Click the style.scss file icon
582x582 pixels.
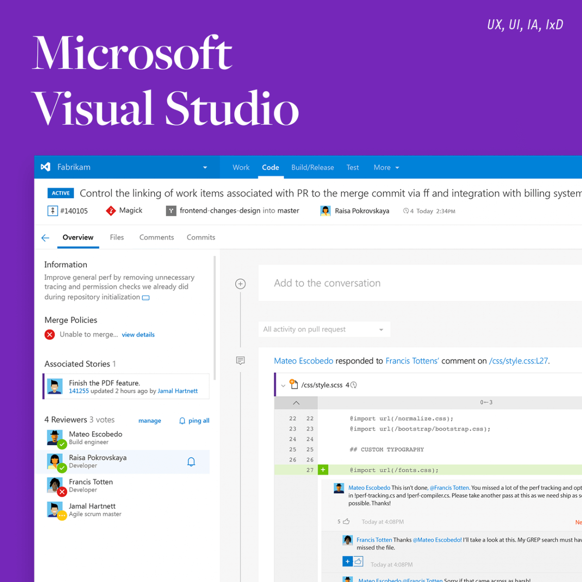pos(293,384)
